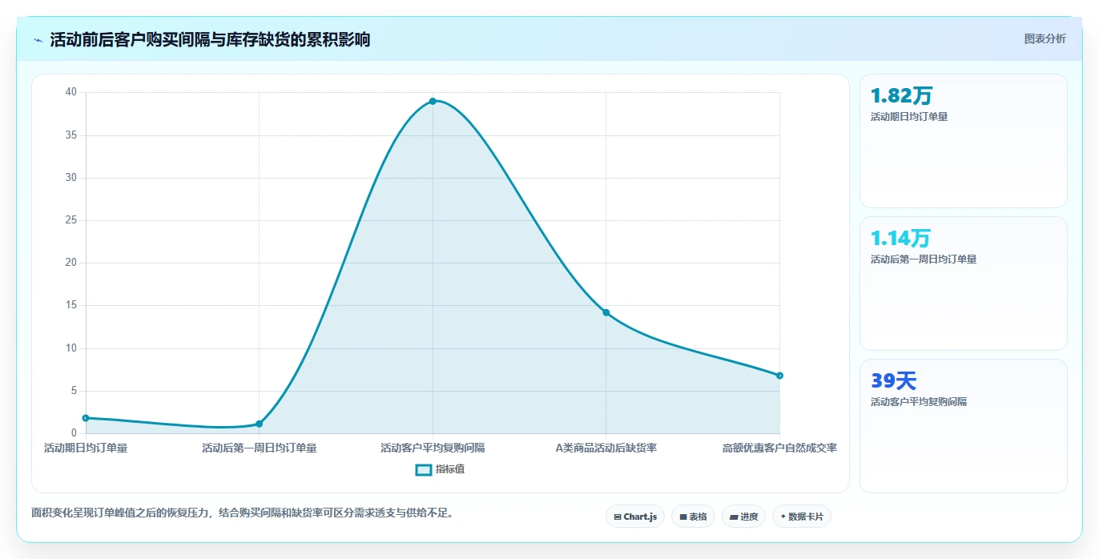
Task: Open the 图表分析 label in header
Action: click(x=1045, y=38)
